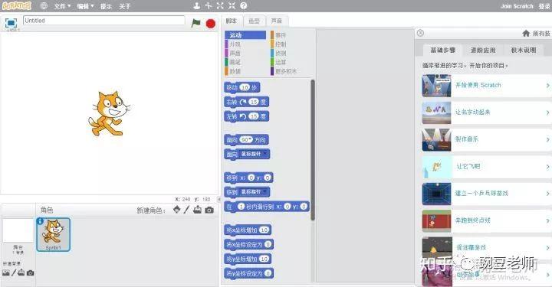Switch to the 脚本 tab

232,21
